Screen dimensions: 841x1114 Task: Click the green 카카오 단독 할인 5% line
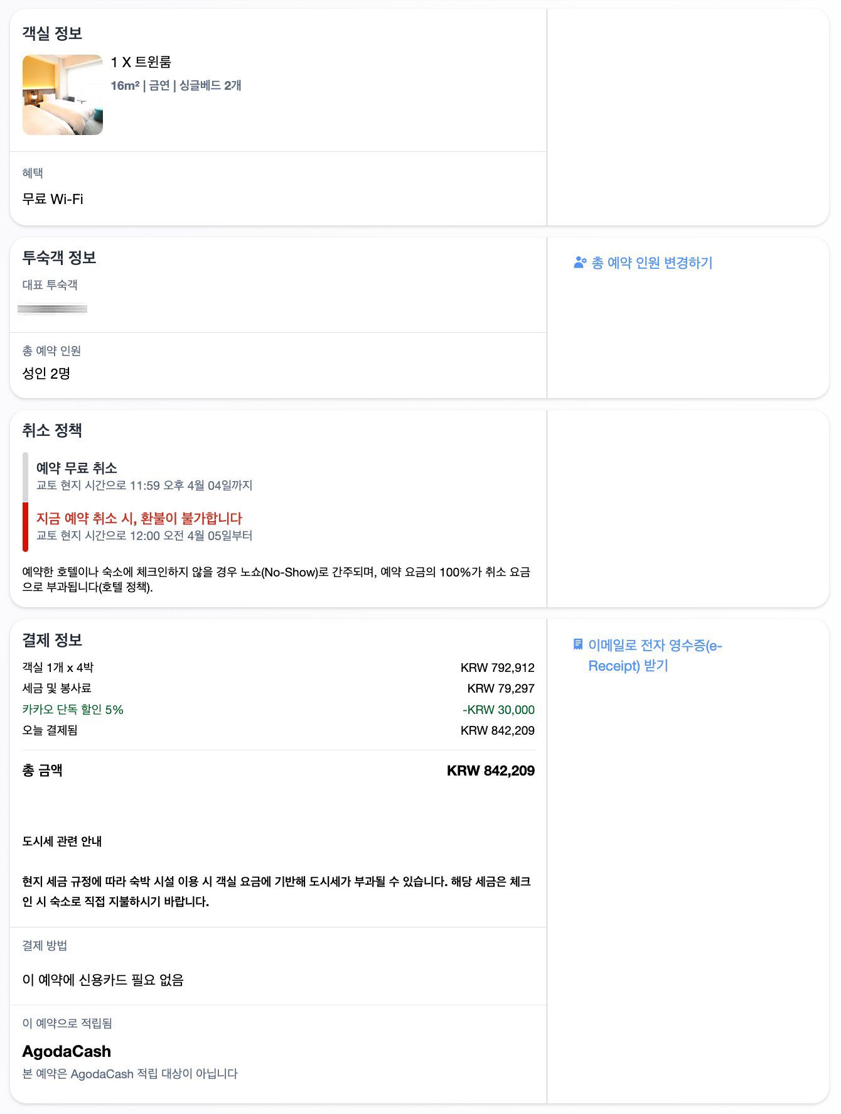pos(73,710)
